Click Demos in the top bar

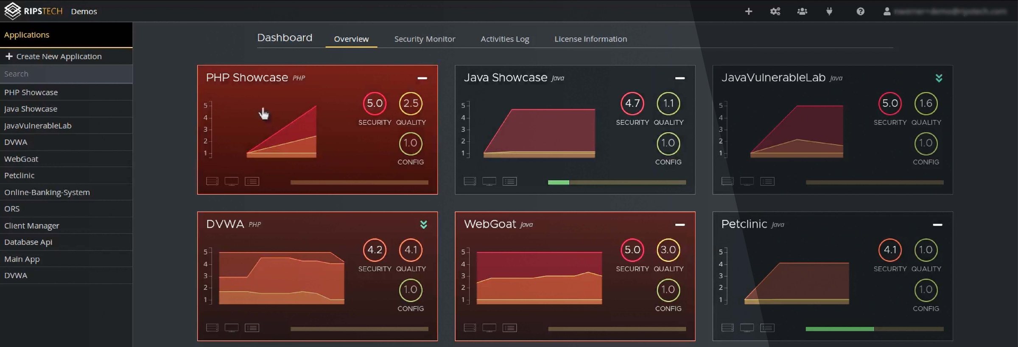[x=84, y=11]
